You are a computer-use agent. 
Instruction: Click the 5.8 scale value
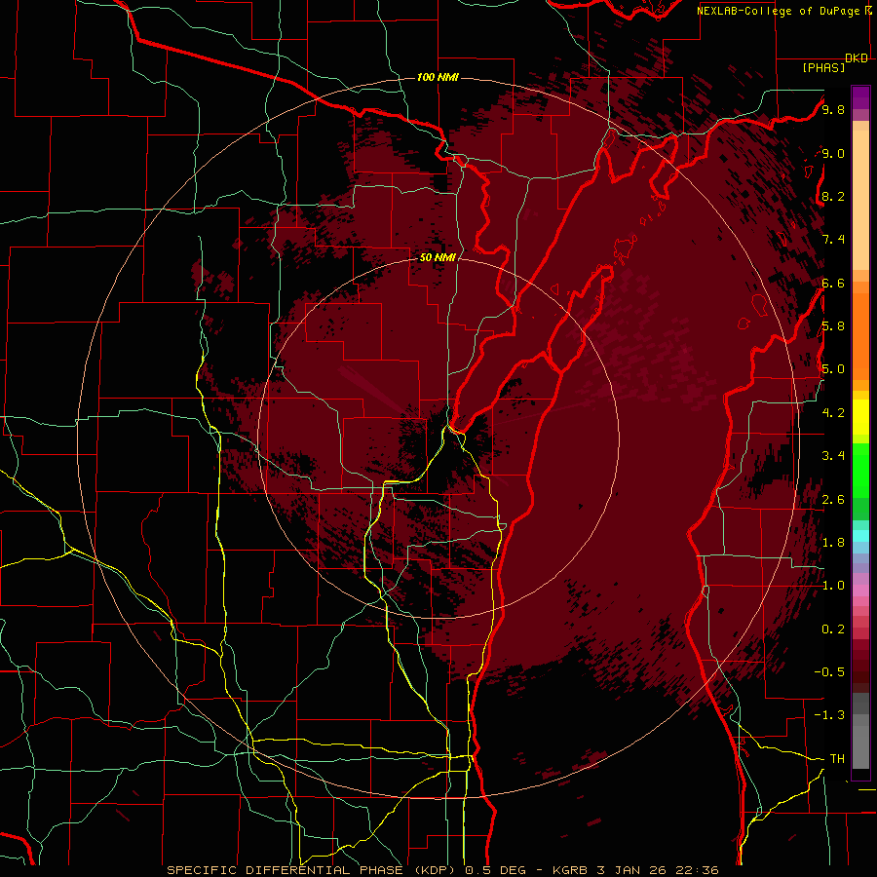click(833, 326)
